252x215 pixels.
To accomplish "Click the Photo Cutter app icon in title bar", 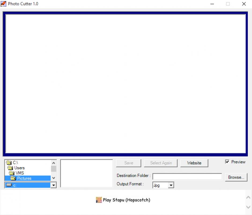I will coord(3,4).
